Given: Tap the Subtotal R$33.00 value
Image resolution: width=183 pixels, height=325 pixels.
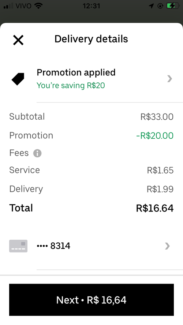Looking at the screenshot, I should 157,117.
